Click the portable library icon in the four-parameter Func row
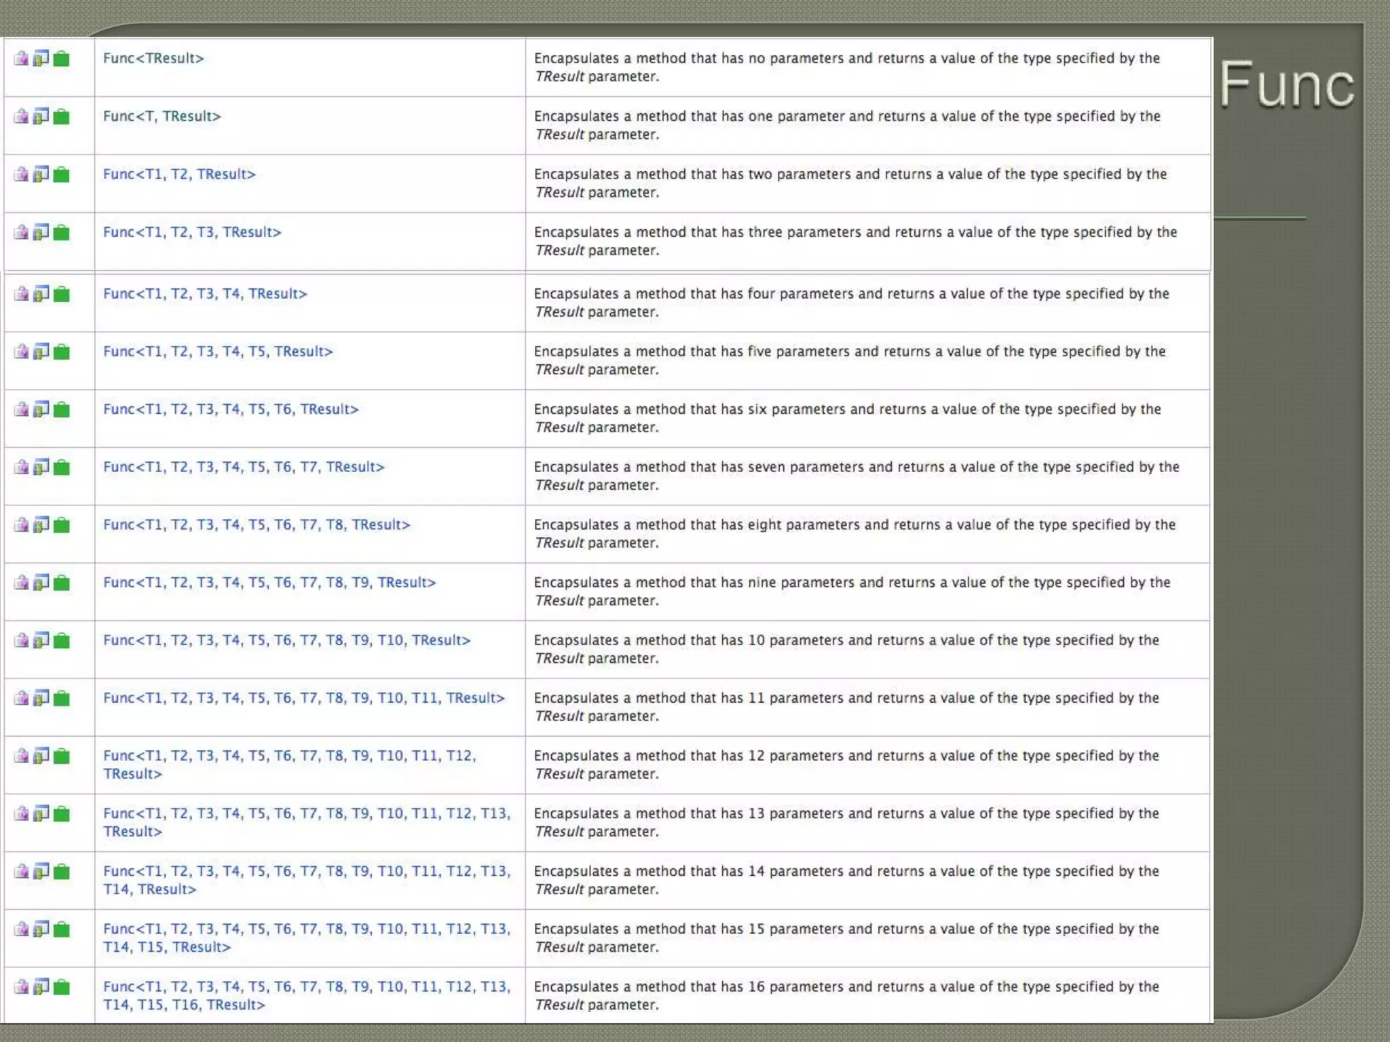The height and width of the screenshot is (1042, 1390). coord(41,294)
